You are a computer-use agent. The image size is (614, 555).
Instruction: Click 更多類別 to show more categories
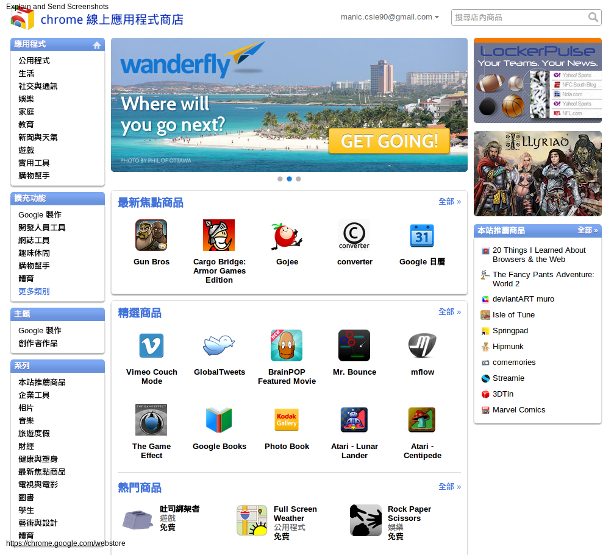click(34, 291)
